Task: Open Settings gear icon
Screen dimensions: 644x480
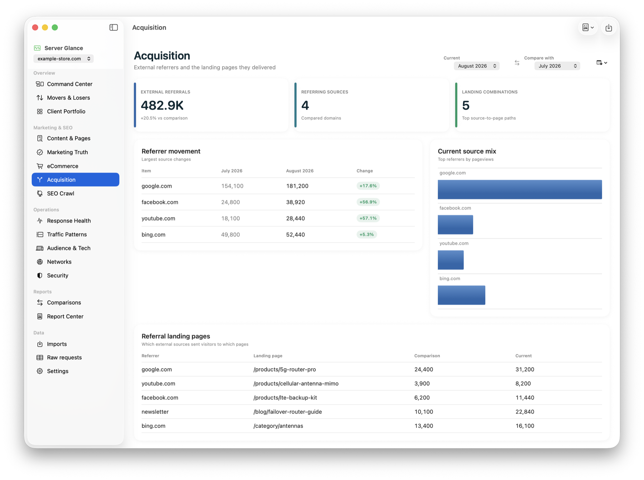Action: point(40,371)
